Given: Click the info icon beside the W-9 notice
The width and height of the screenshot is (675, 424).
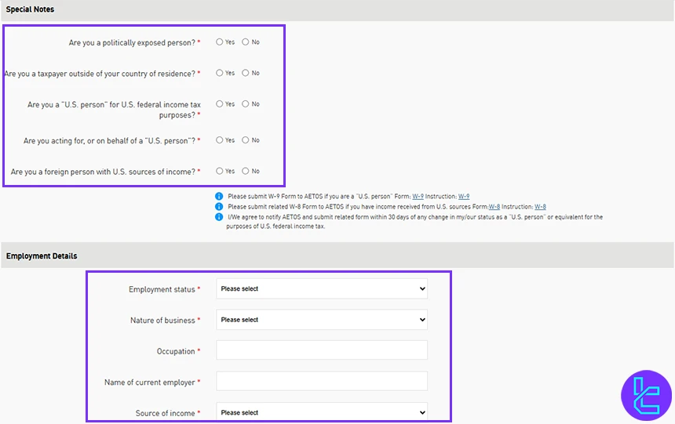Looking at the screenshot, I should 219,197.
